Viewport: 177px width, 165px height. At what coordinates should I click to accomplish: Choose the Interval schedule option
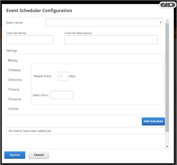tap(9, 99)
